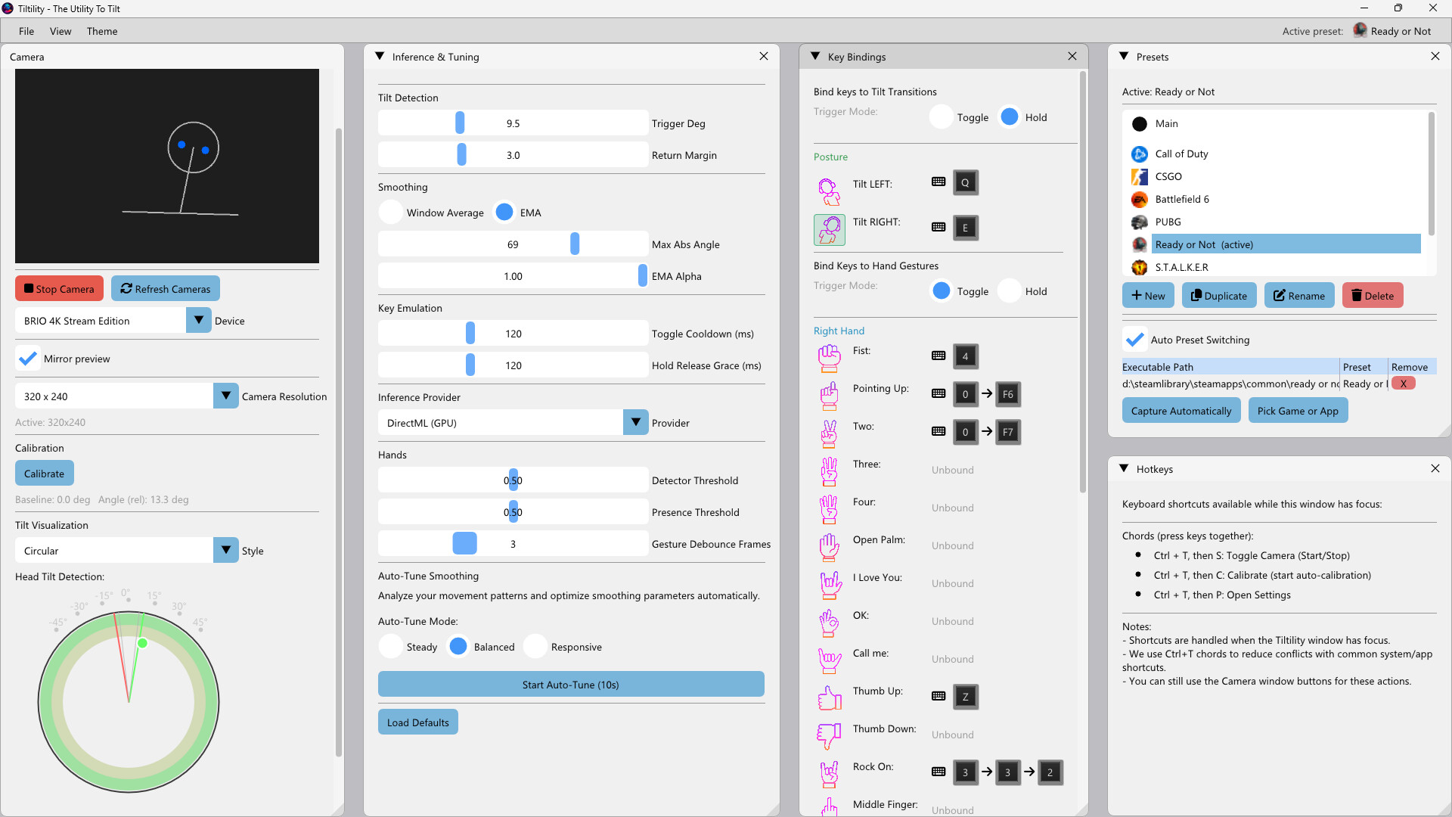Click the Fist gesture icon
This screenshot has width=1452, height=817.
829,358
